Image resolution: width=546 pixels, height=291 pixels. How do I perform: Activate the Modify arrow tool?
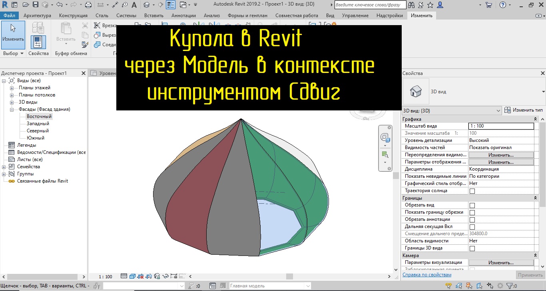13,35
